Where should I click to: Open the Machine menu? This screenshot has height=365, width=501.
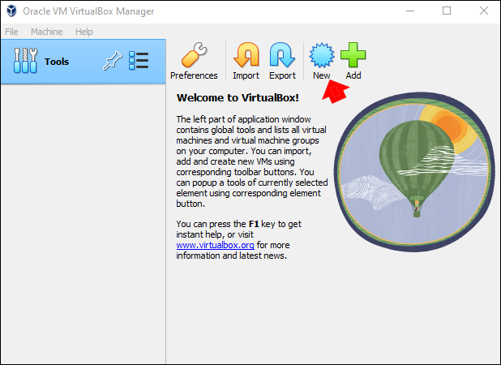47,32
